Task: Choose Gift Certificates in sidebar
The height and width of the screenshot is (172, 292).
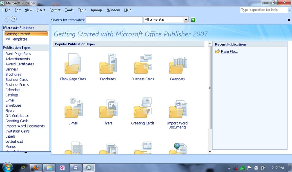Action: coord(17,116)
